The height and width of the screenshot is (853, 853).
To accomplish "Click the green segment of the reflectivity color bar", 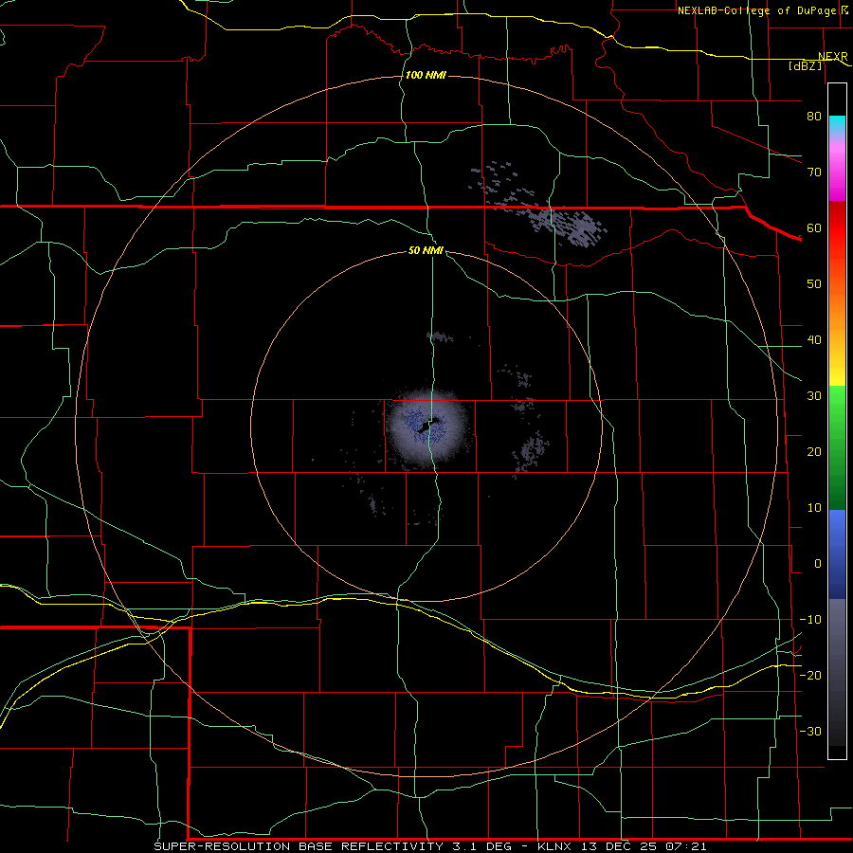I will [x=837, y=447].
